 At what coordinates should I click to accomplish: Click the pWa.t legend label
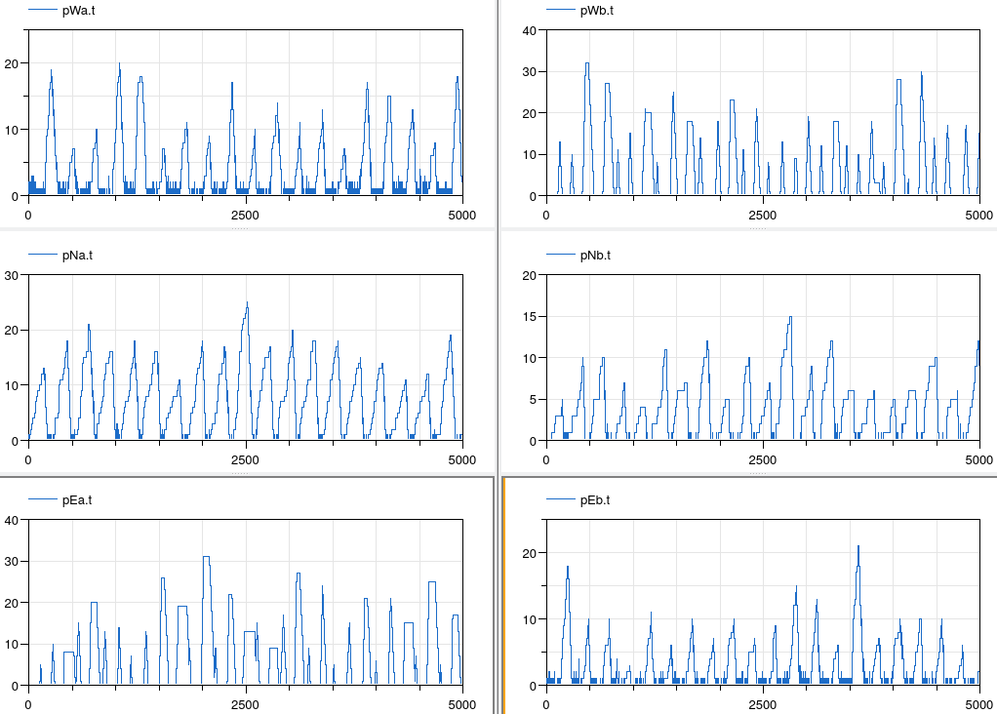(x=78, y=11)
